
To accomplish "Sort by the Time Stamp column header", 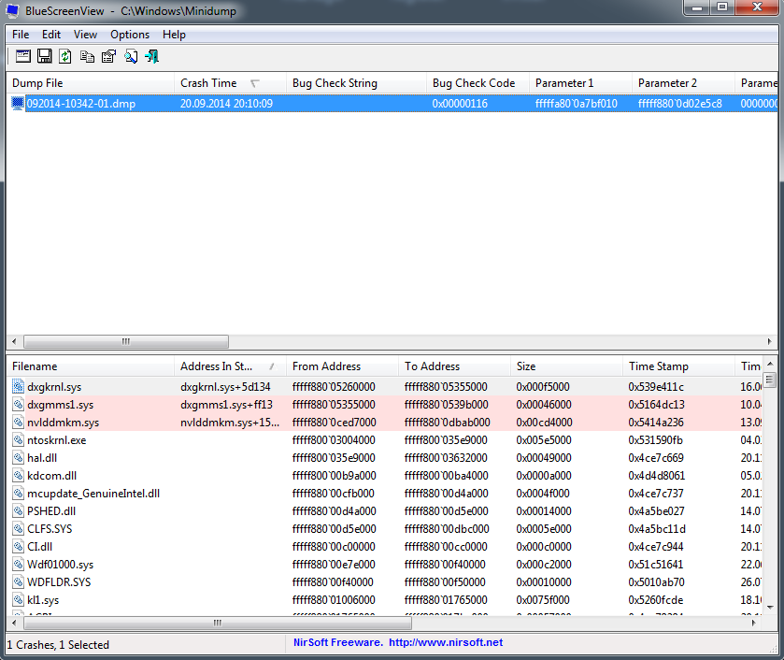I will 678,366.
